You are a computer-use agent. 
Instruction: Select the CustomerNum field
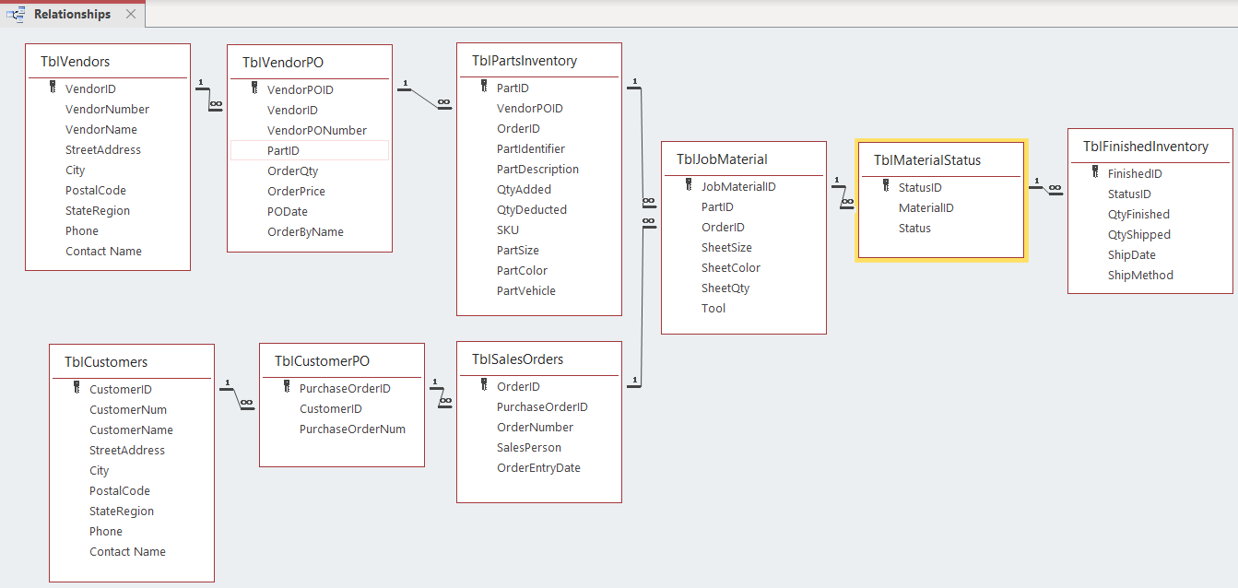(x=128, y=409)
